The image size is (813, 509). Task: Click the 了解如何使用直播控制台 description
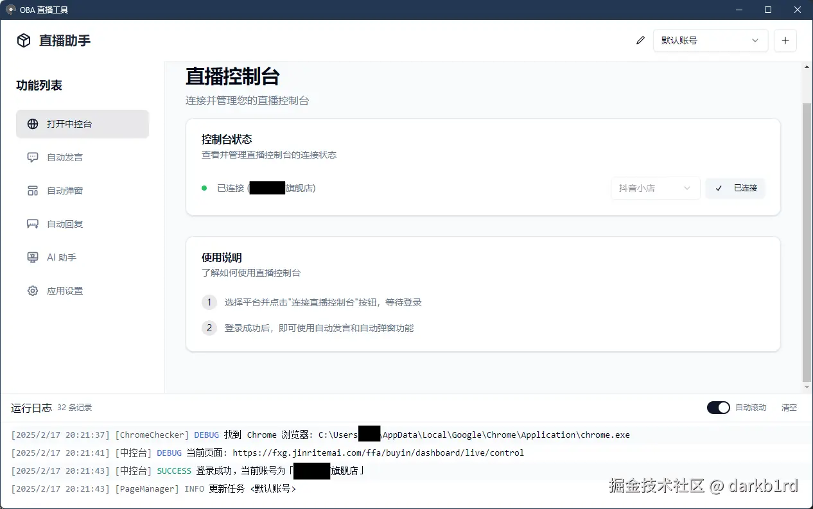[x=251, y=273]
